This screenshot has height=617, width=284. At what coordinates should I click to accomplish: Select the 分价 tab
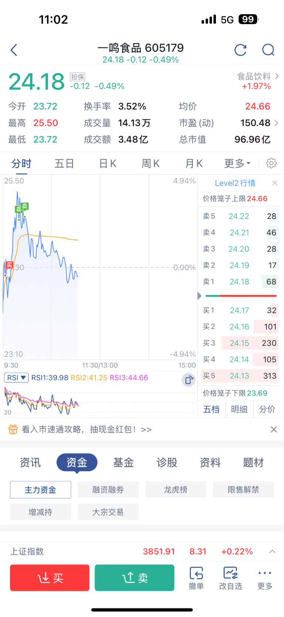pos(267,409)
